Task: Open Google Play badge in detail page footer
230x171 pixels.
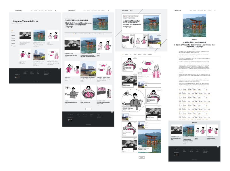Action: click(x=176, y=155)
